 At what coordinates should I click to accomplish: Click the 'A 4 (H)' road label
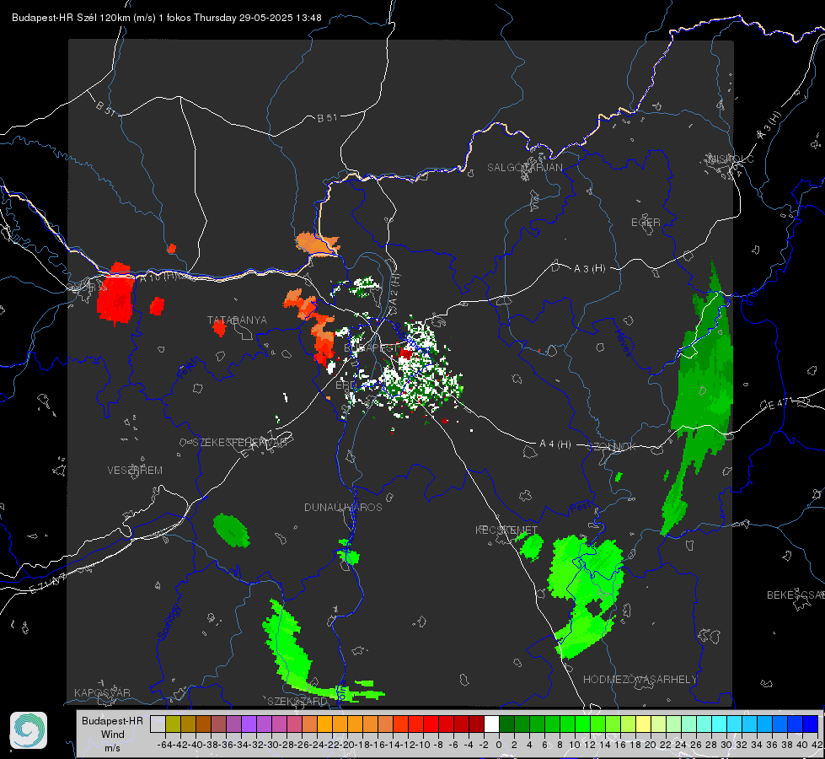click(555, 444)
